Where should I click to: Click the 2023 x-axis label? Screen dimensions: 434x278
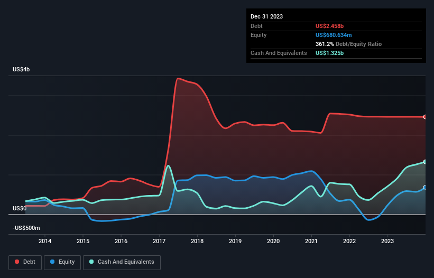(387, 241)
